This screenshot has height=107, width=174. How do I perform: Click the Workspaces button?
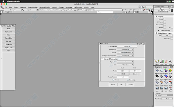pos(138,10)
